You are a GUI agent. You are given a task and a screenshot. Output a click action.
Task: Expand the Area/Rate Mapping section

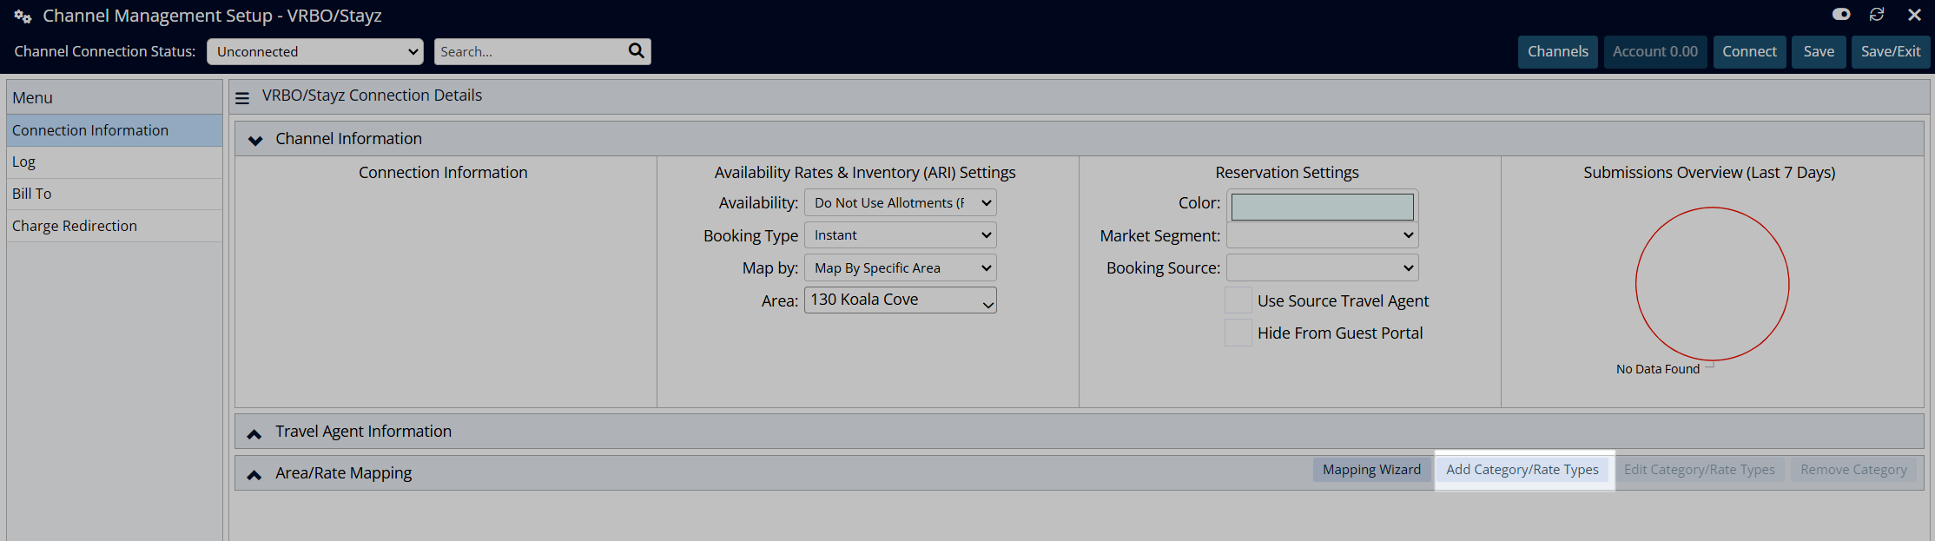tap(254, 474)
